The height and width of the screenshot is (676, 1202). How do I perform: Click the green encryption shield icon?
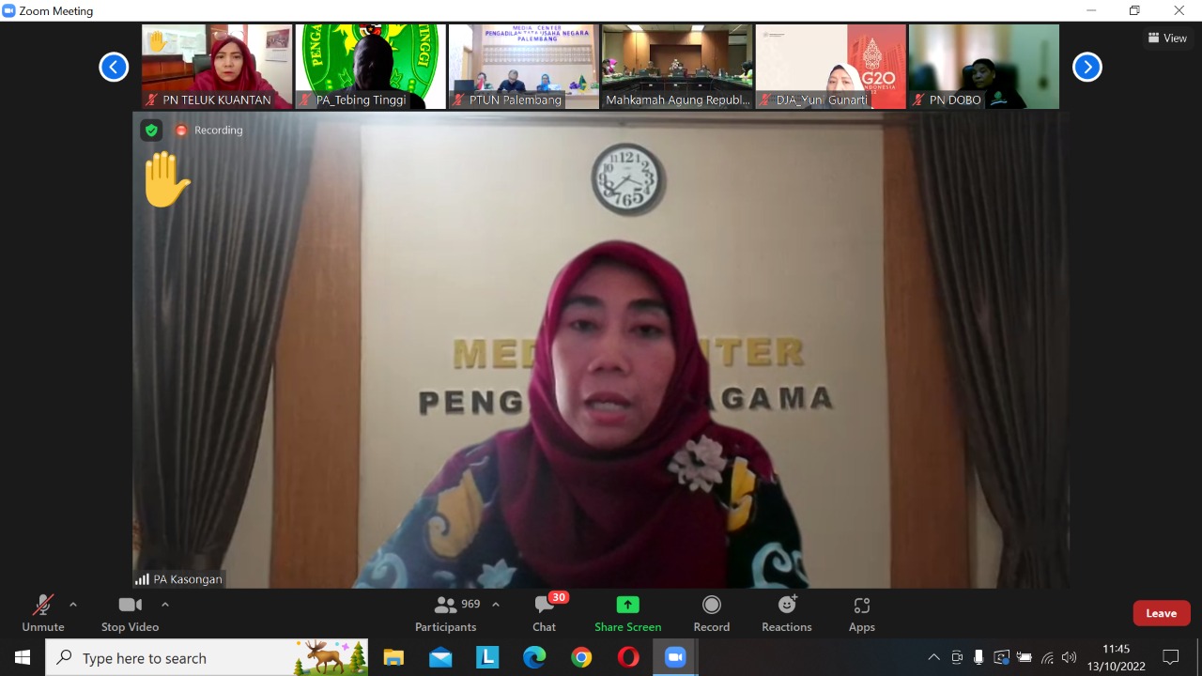tap(151, 131)
